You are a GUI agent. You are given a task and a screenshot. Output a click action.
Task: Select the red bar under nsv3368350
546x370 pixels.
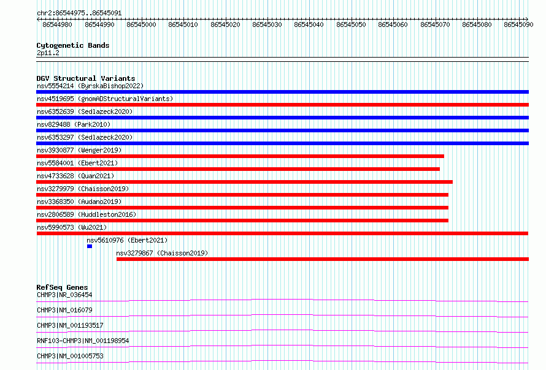pyautogui.click(x=242, y=208)
